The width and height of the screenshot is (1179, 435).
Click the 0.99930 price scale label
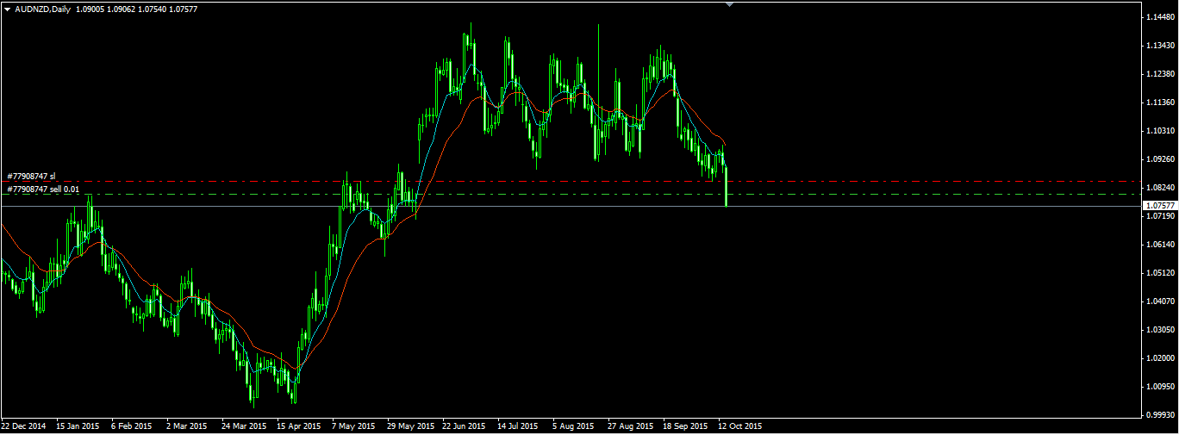[x=1160, y=415]
